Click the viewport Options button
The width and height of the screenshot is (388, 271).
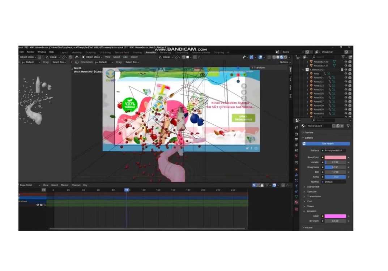pos(285,62)
